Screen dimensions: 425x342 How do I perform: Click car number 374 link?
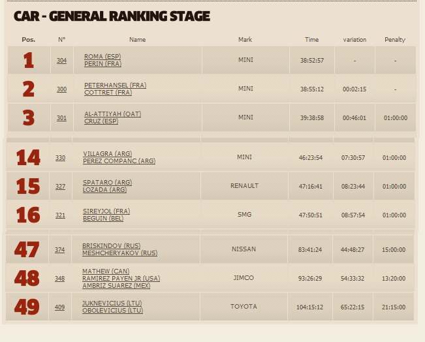pyautogui.click(x=59, y=250)
